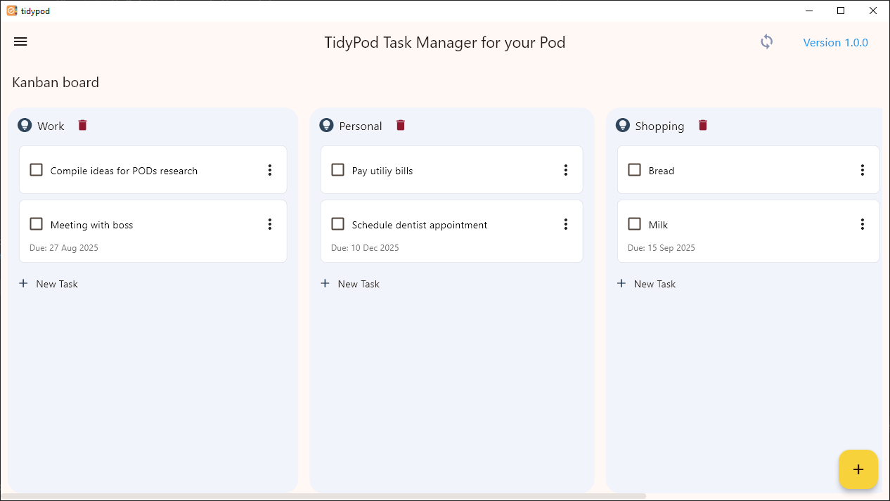Delete the Work category with trash icon
Image resolution: width=890 pixels, height=501 pixels.
(x=82, y=125)
